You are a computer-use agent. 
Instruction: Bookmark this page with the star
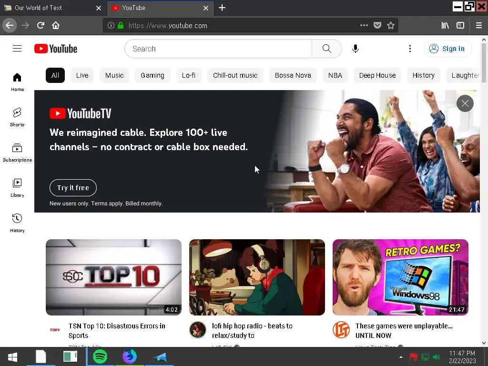coord(391,26)
